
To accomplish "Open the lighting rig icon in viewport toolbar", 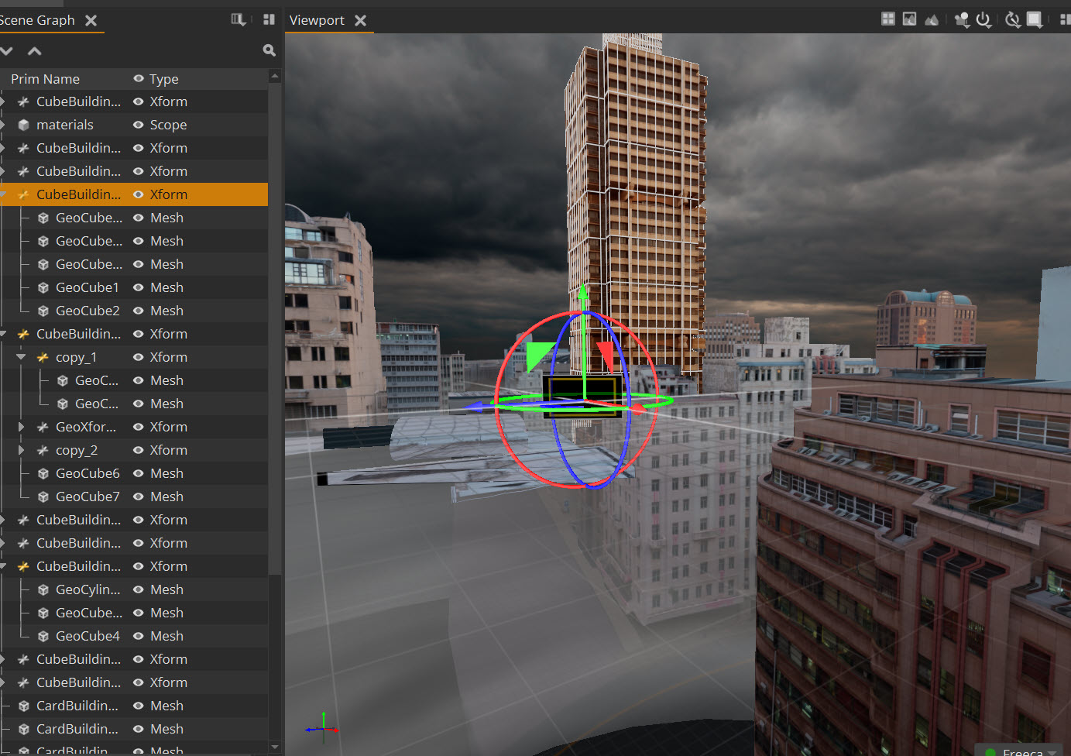I will tap(962, 19).
